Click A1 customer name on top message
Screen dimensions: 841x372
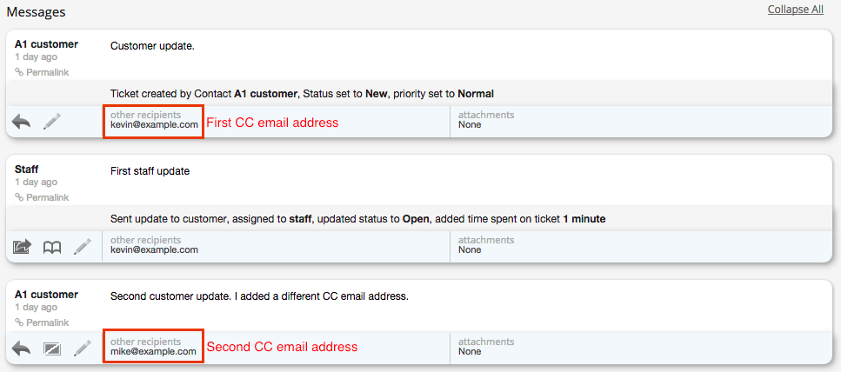[46, 44]
